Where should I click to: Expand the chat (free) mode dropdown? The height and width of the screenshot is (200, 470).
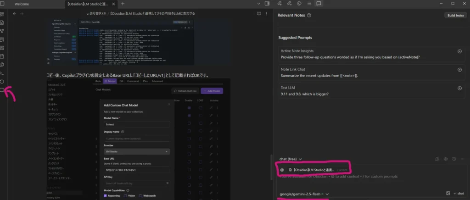[x=291, y=159]
